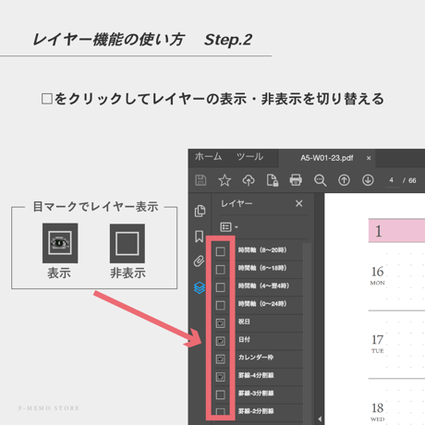
Task: Select layer name カレンダー枠
Action: pyautogui.click(x=256, y=358)
